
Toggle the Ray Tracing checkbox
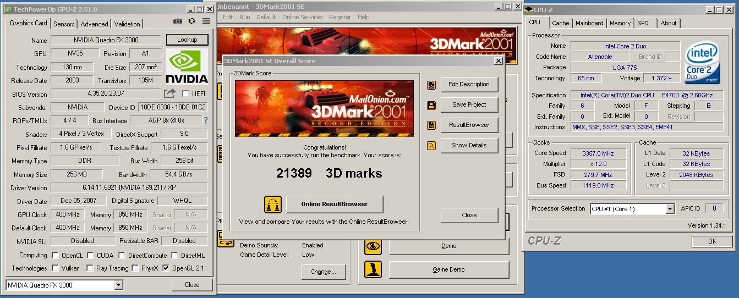(x=90, y=268)
